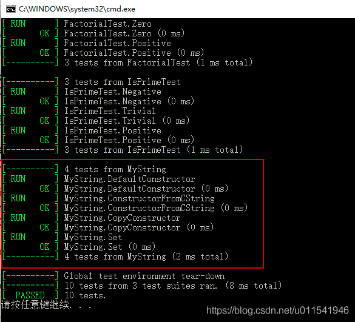Click the OK line 'FactorialTest.Positive (0 ms)'
The width and height of the screenshot is (355, 322).
click(103, 53)
